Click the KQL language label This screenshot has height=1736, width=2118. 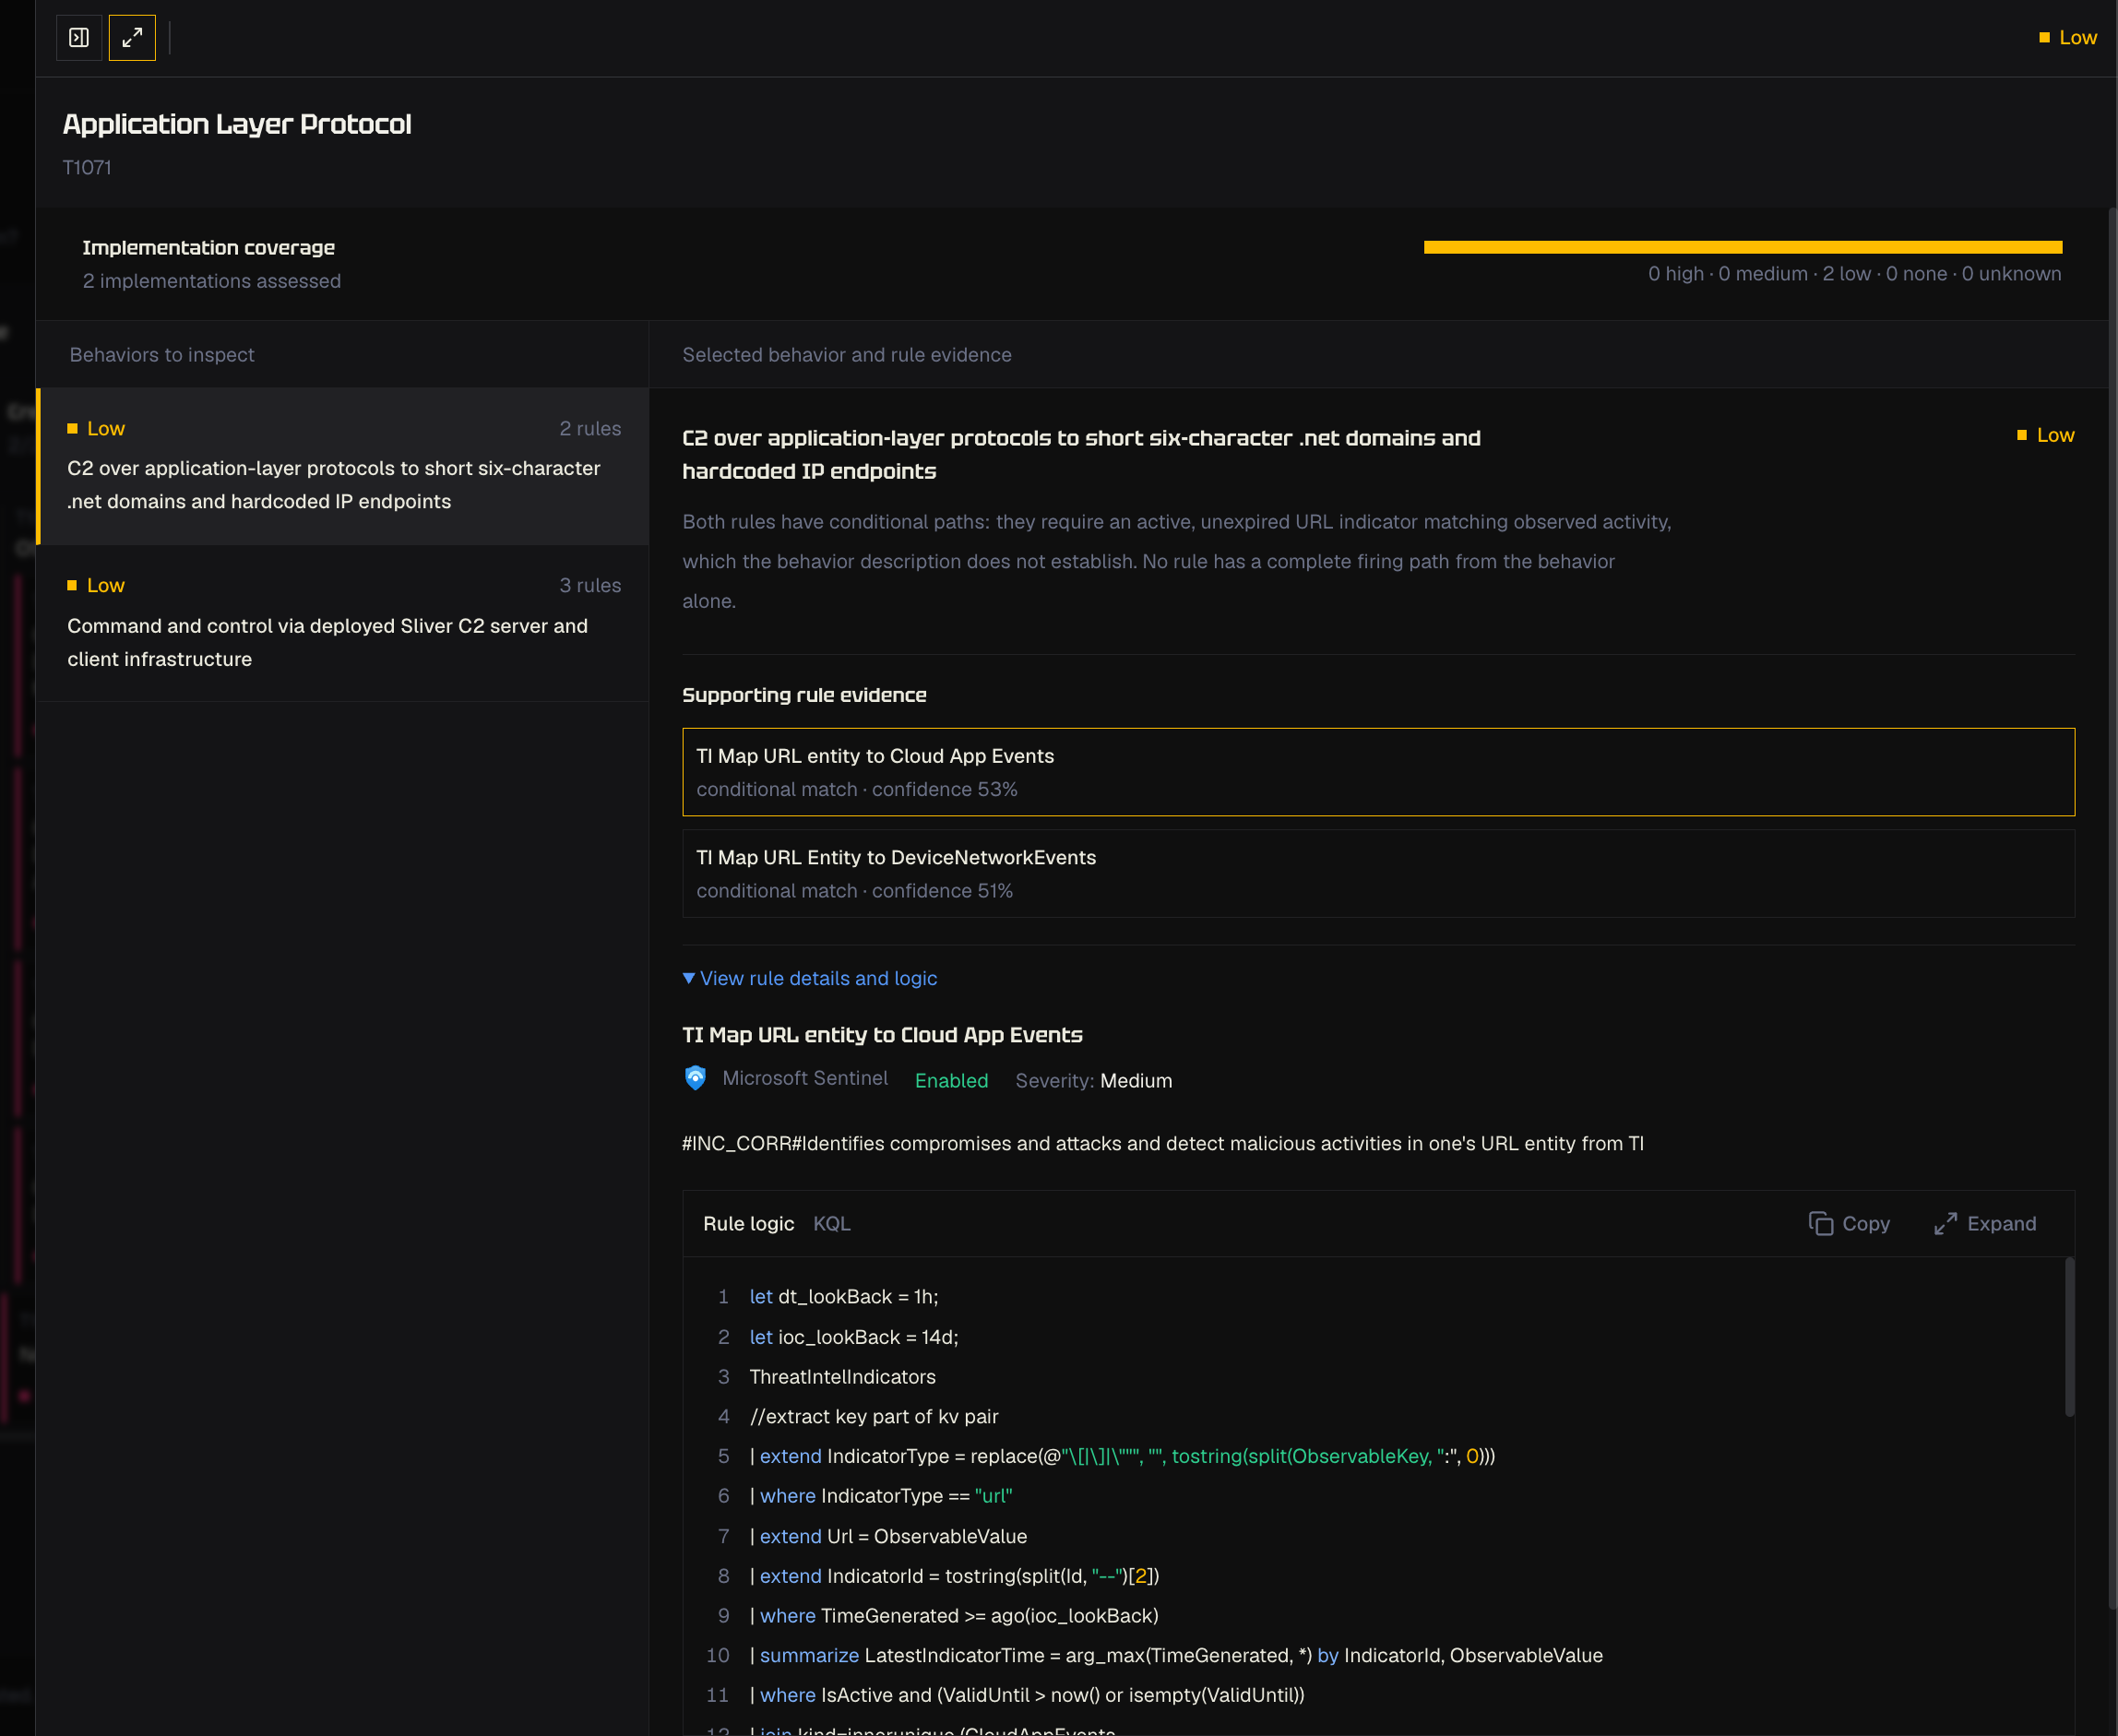pos(831,1223)
